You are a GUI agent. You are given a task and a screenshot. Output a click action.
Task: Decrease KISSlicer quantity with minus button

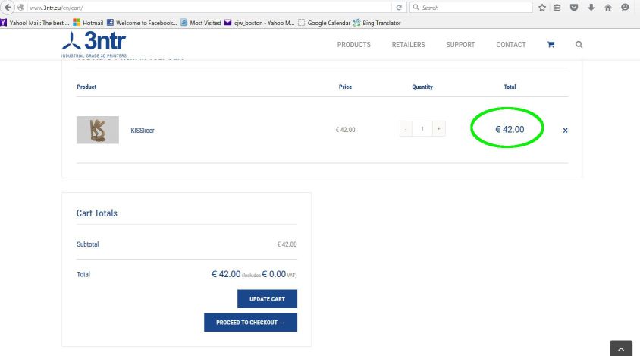click(x=406, y=129)
